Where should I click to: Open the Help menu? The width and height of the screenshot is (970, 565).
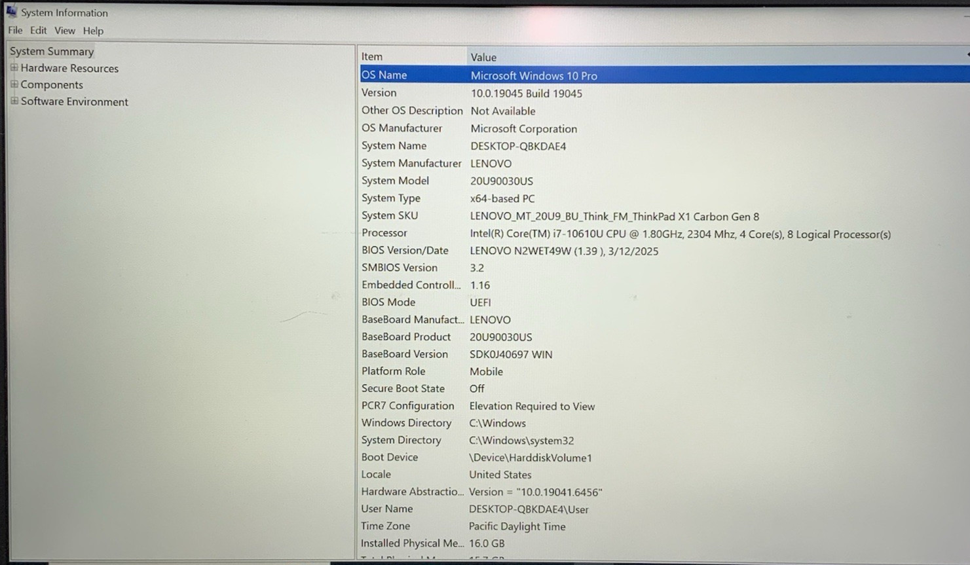(93, 31)
